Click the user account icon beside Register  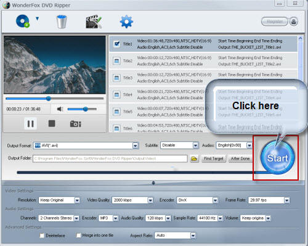tap(294, 22)
